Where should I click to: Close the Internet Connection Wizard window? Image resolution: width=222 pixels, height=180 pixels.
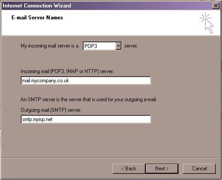pos(216,6)
